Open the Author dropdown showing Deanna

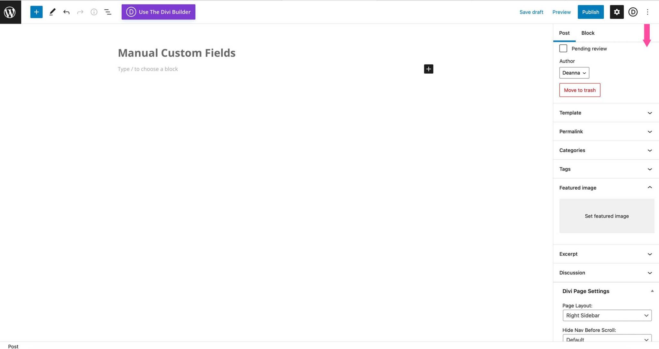pyautogui.click(x=574, y=73)
